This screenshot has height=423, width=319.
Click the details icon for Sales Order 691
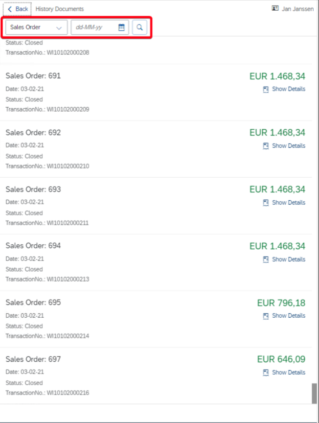(266, 90)
